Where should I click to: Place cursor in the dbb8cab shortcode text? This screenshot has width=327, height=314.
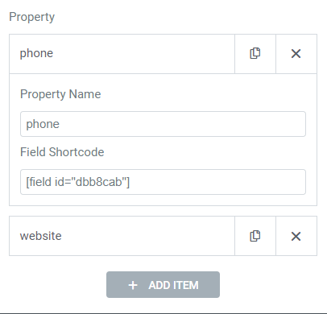(x=78, y=182)
